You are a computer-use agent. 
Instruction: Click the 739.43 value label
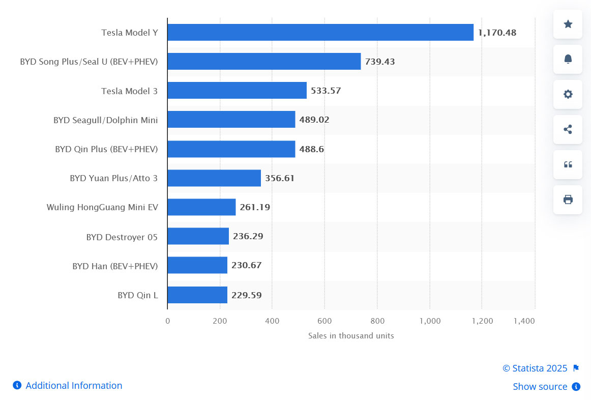pyautogui.click(x=380, y=62)
